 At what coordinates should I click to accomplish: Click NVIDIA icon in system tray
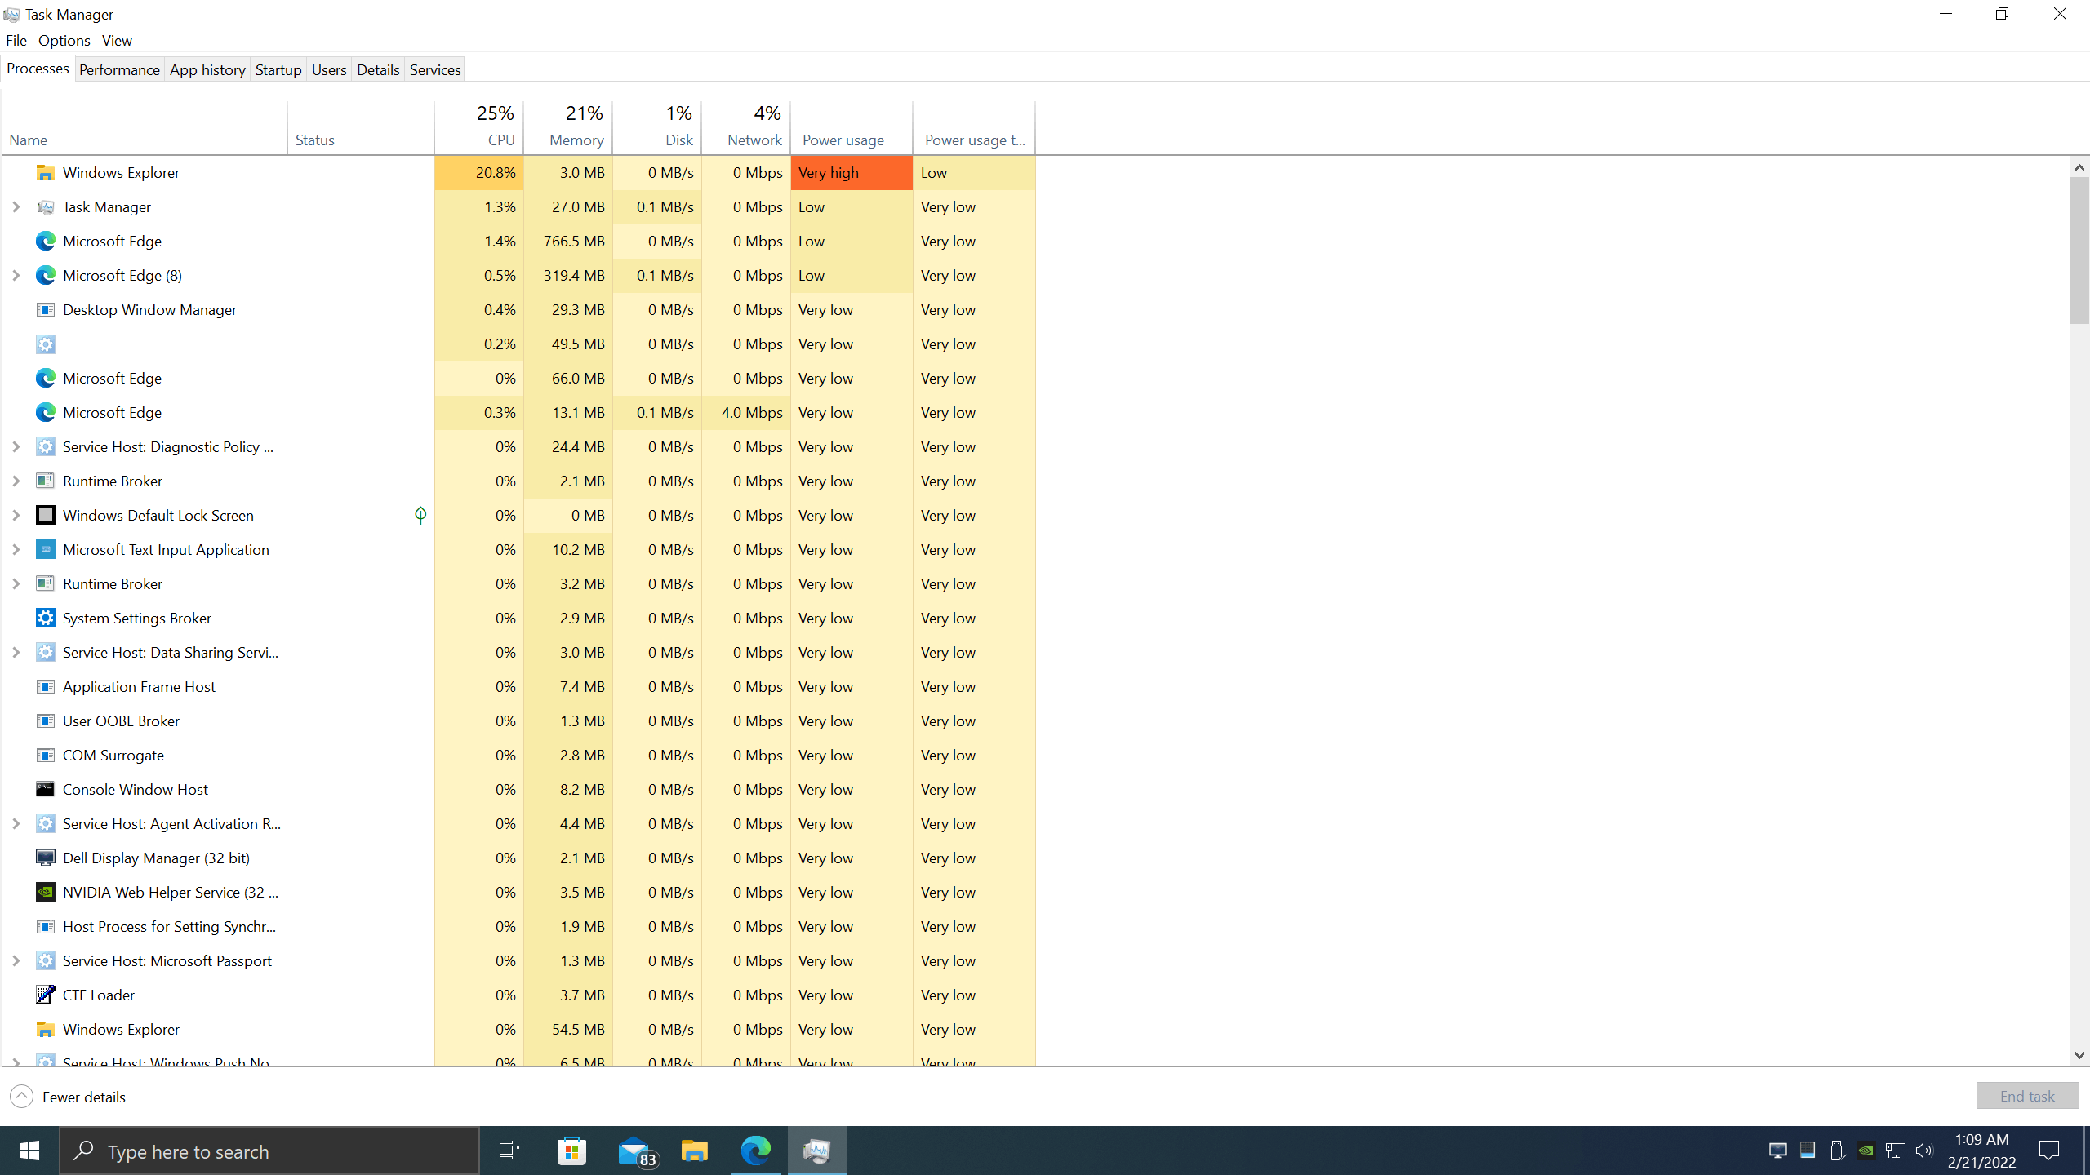coord(1866,1151)
